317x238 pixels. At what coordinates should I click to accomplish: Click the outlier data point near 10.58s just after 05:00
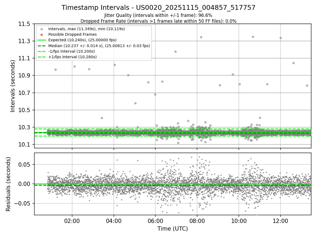(135, 103)
